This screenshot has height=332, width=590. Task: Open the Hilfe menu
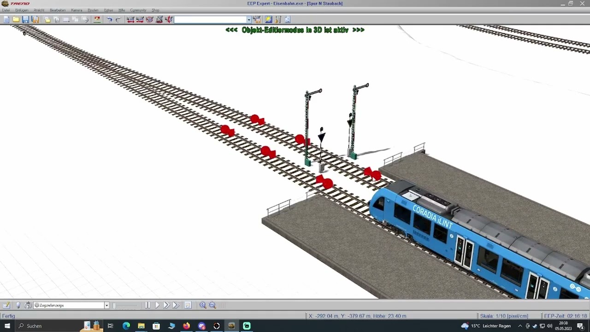coord(122,10)
